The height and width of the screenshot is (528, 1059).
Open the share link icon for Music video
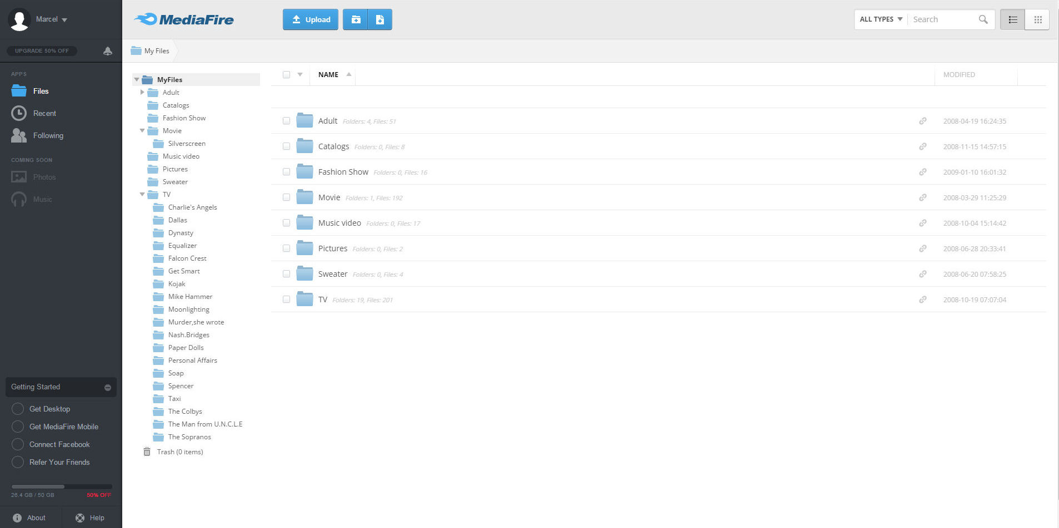point(922,223)
